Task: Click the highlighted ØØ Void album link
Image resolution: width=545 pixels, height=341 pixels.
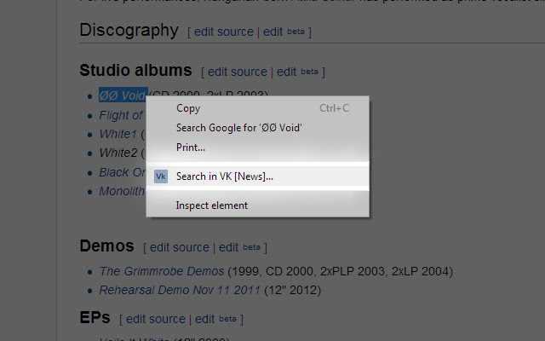Action: [x=123, y=95]
